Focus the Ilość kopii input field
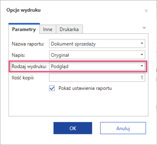This screenshot has height=145, width=157. [97, 77]
